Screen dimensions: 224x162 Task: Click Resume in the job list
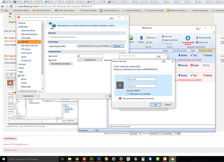[183, 65]
